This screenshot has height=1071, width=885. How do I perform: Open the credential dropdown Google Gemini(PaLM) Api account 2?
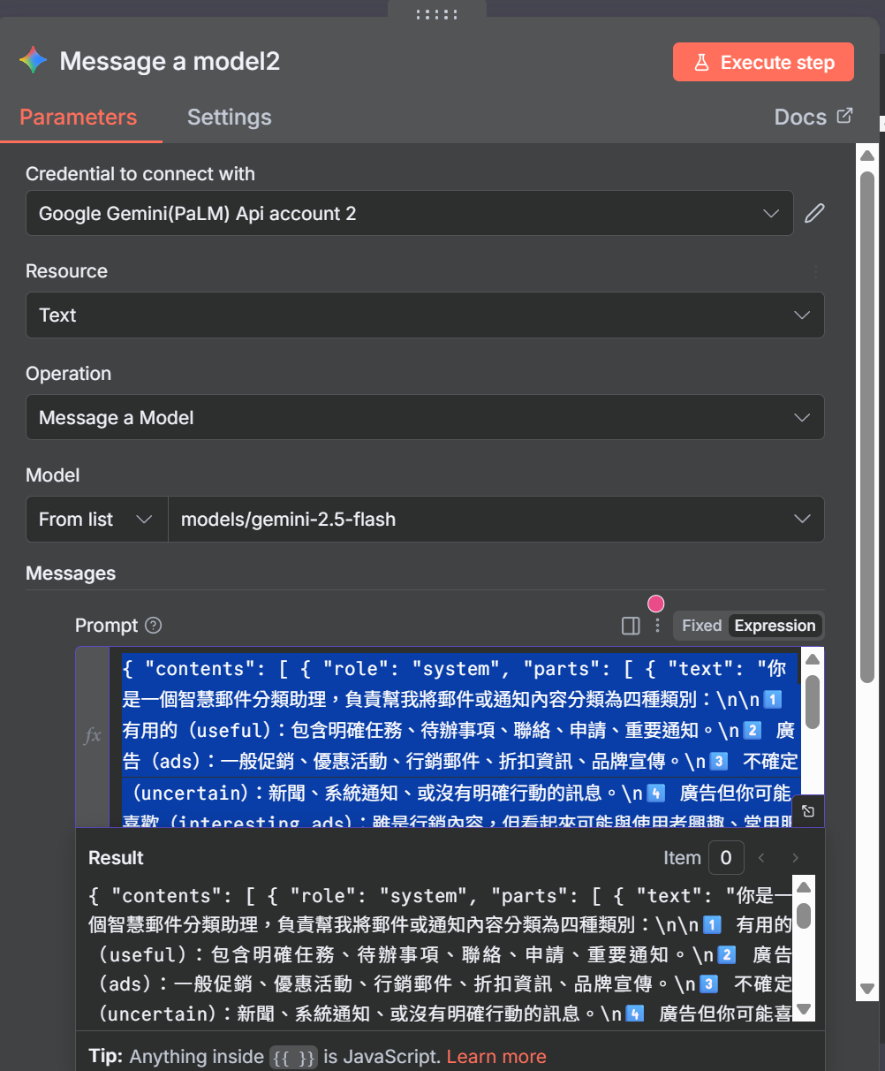410,214
